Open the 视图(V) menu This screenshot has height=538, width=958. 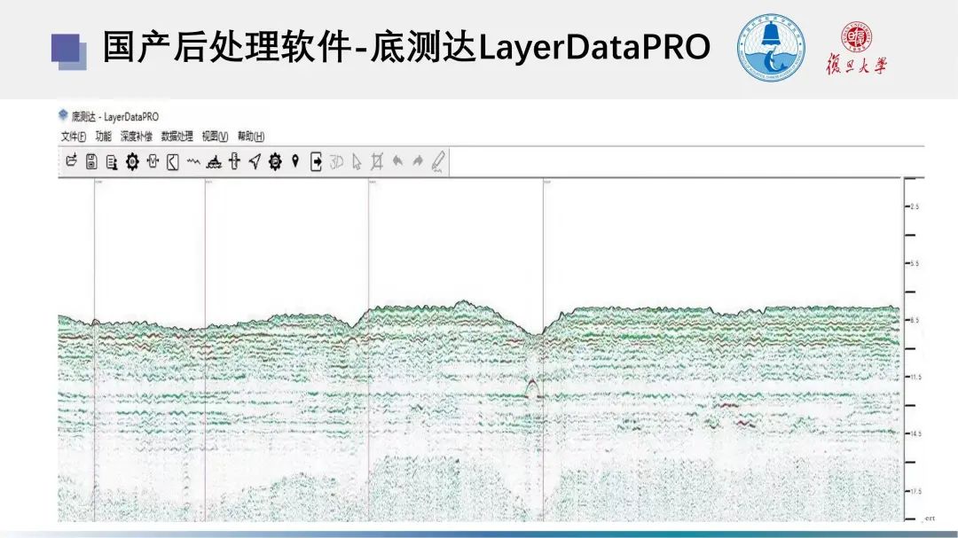215,136
